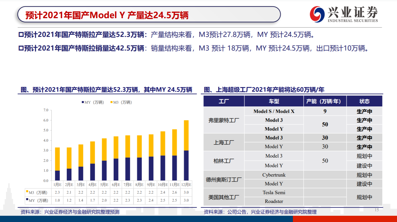Click 规划中 status in the Cybertrunk row
397x222 pixels.
[x=364, y=175]
